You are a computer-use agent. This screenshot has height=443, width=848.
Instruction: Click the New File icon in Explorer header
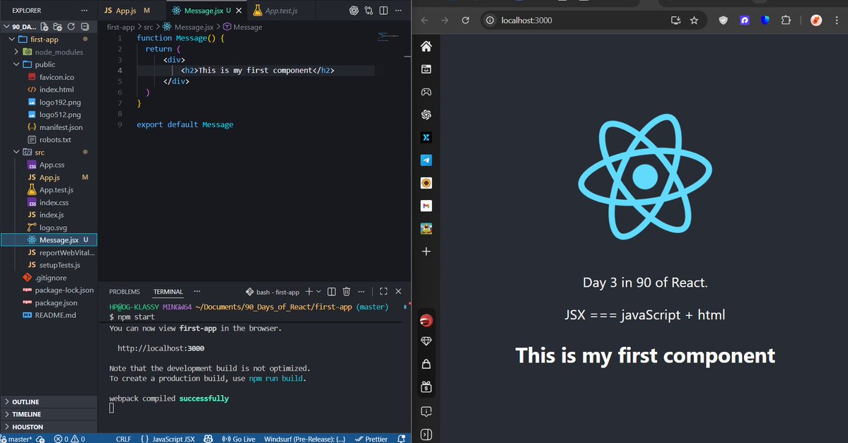click(45, 26)
